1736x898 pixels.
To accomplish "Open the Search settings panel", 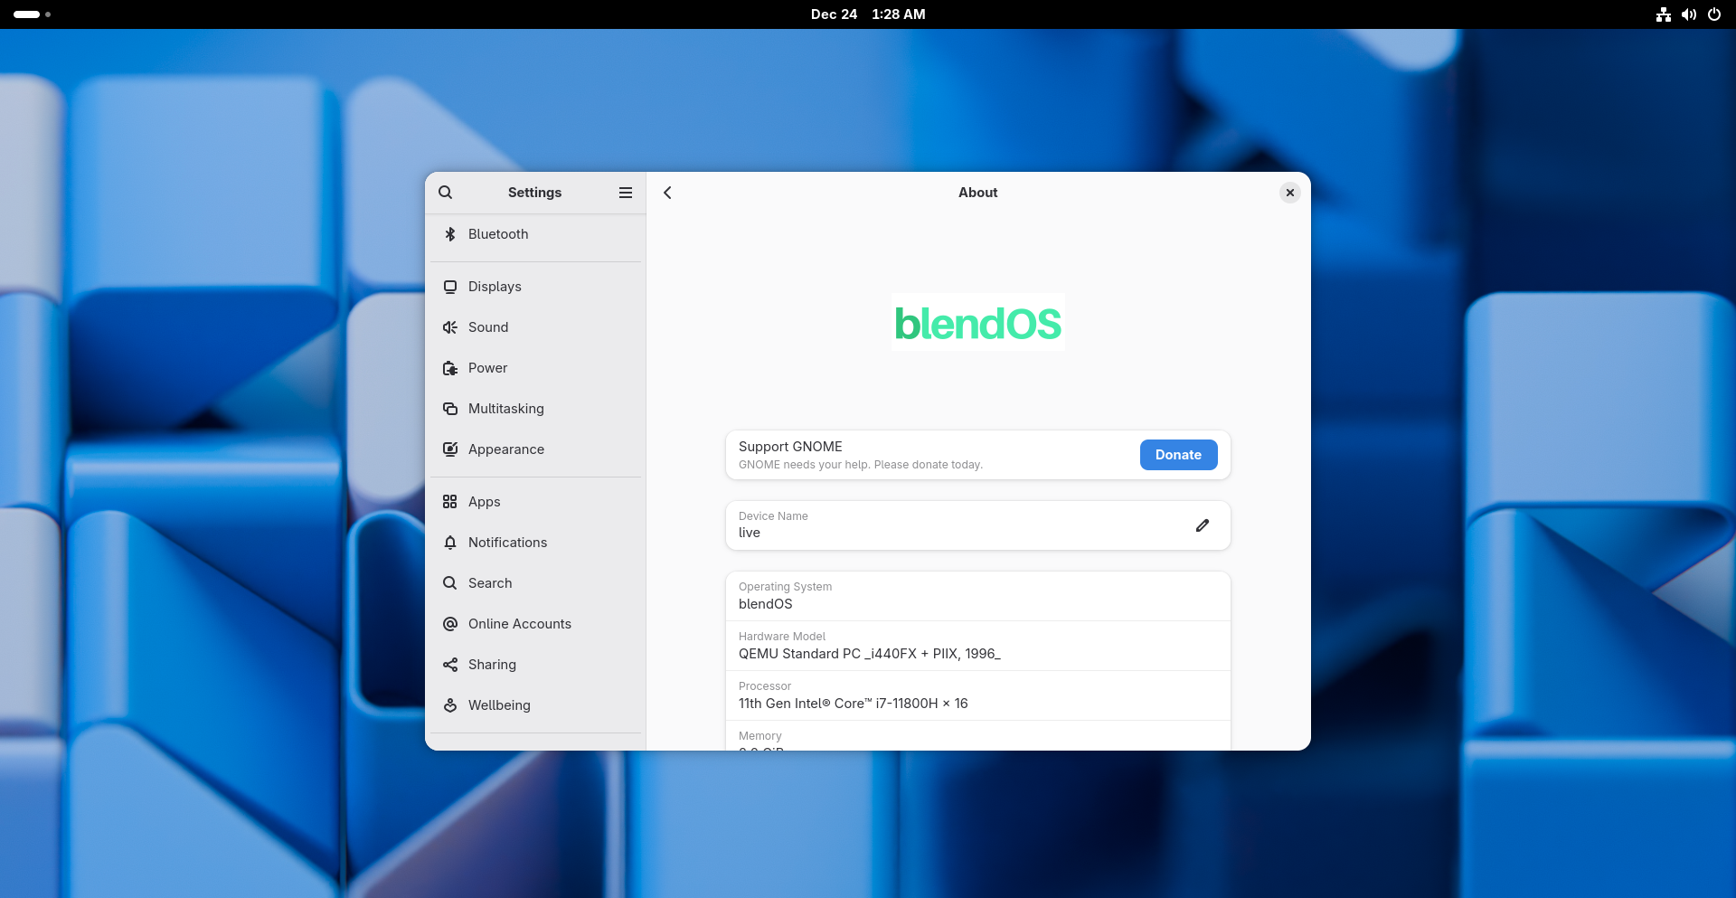I will tap(490, 583).
